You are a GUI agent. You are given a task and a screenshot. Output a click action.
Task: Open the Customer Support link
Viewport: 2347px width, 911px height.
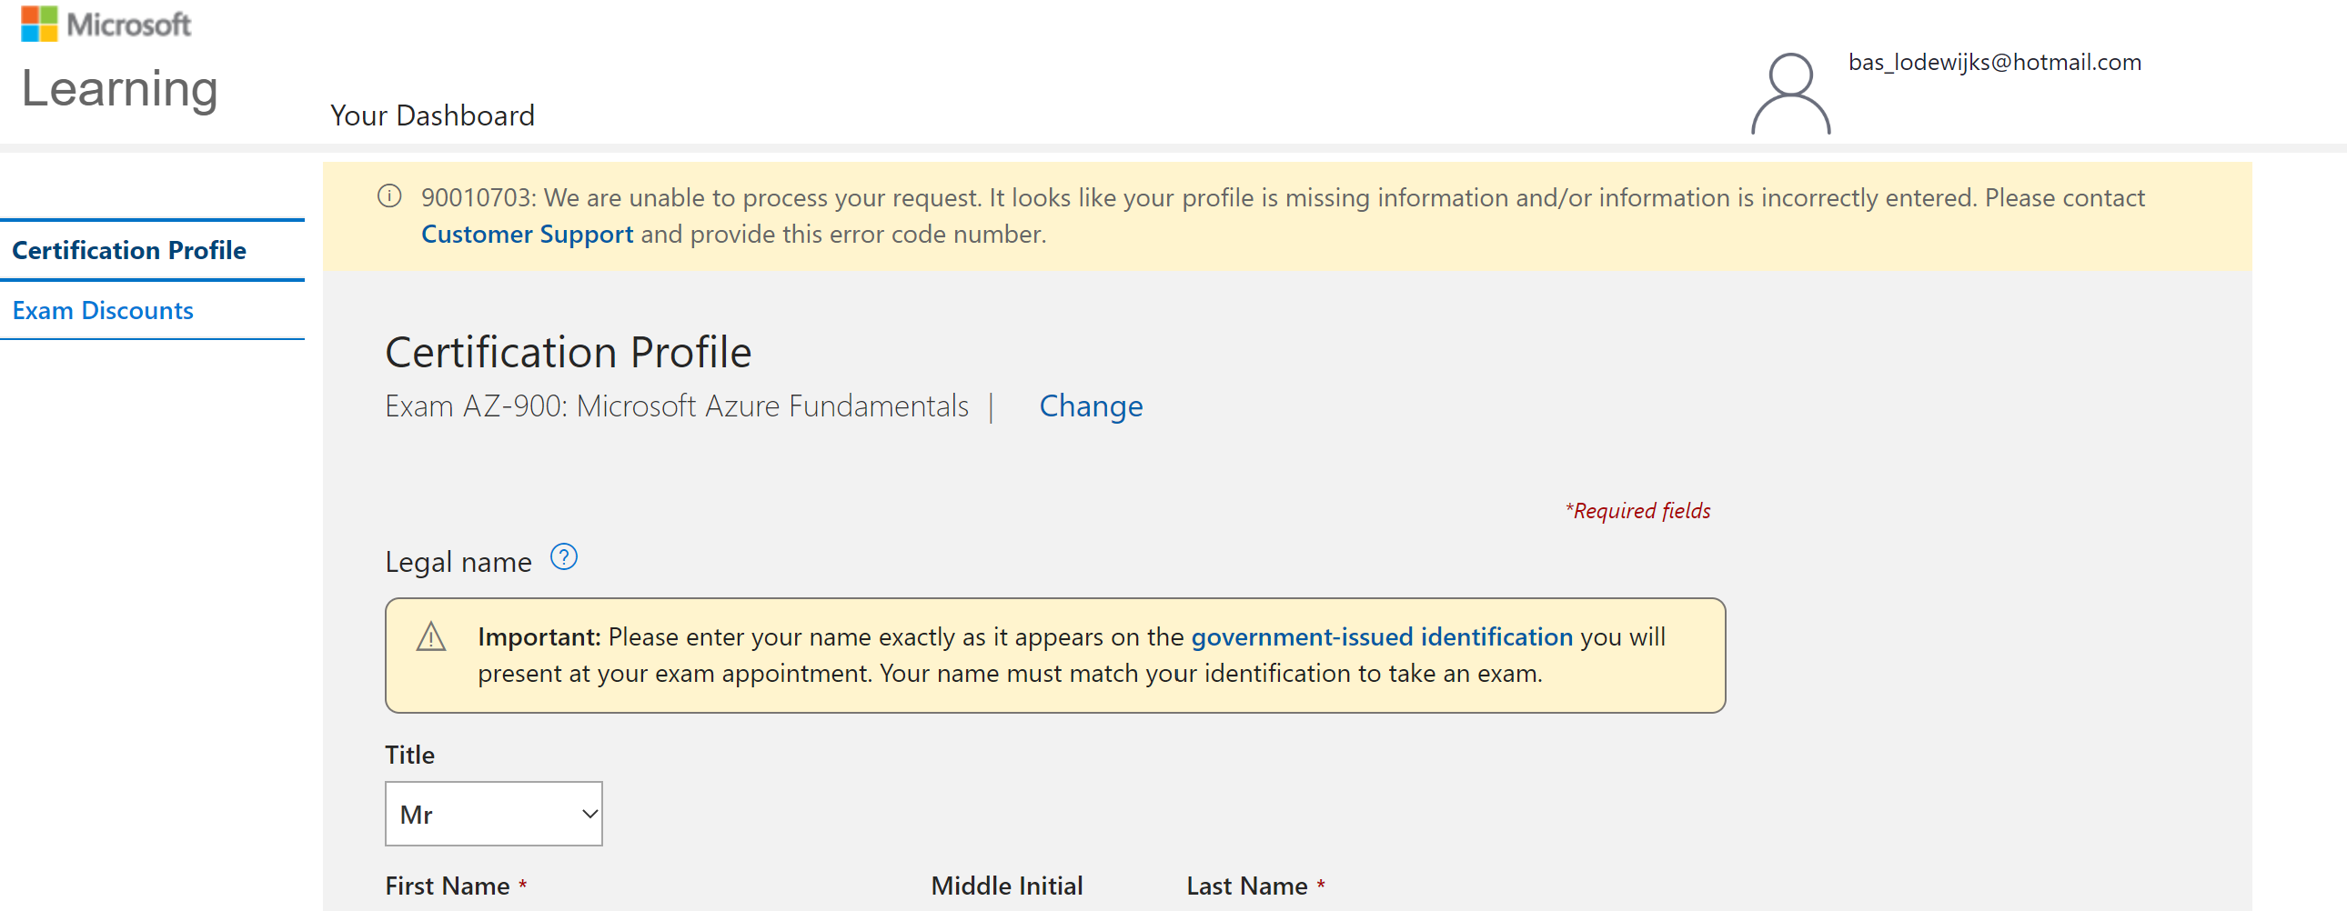(527, 235)
